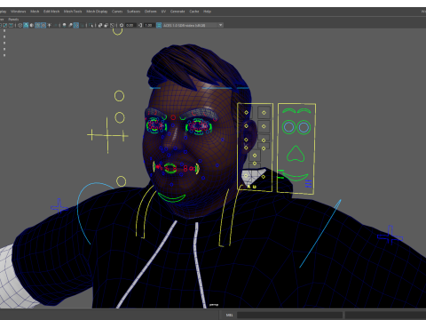Toggle Wireframe on Shaded icon
Image resolution: width=426 pixels, height=320 pixels.
coord(37,25)
